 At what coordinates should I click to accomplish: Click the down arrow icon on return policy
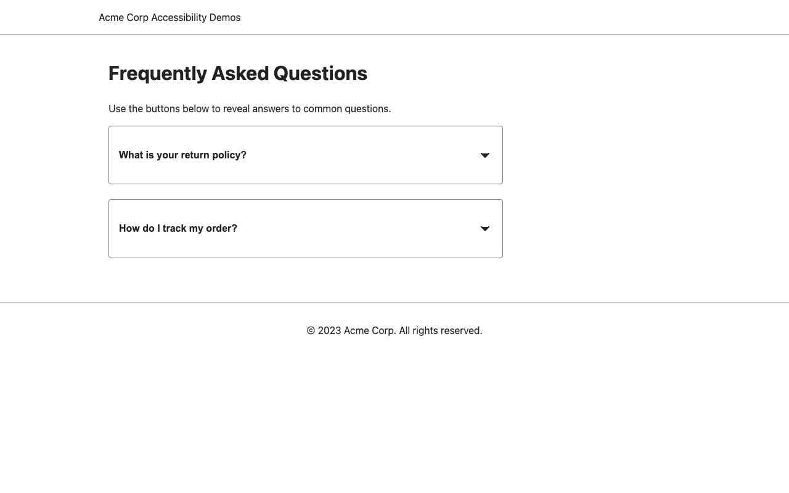pyautogui.click(x=485, y=155)
